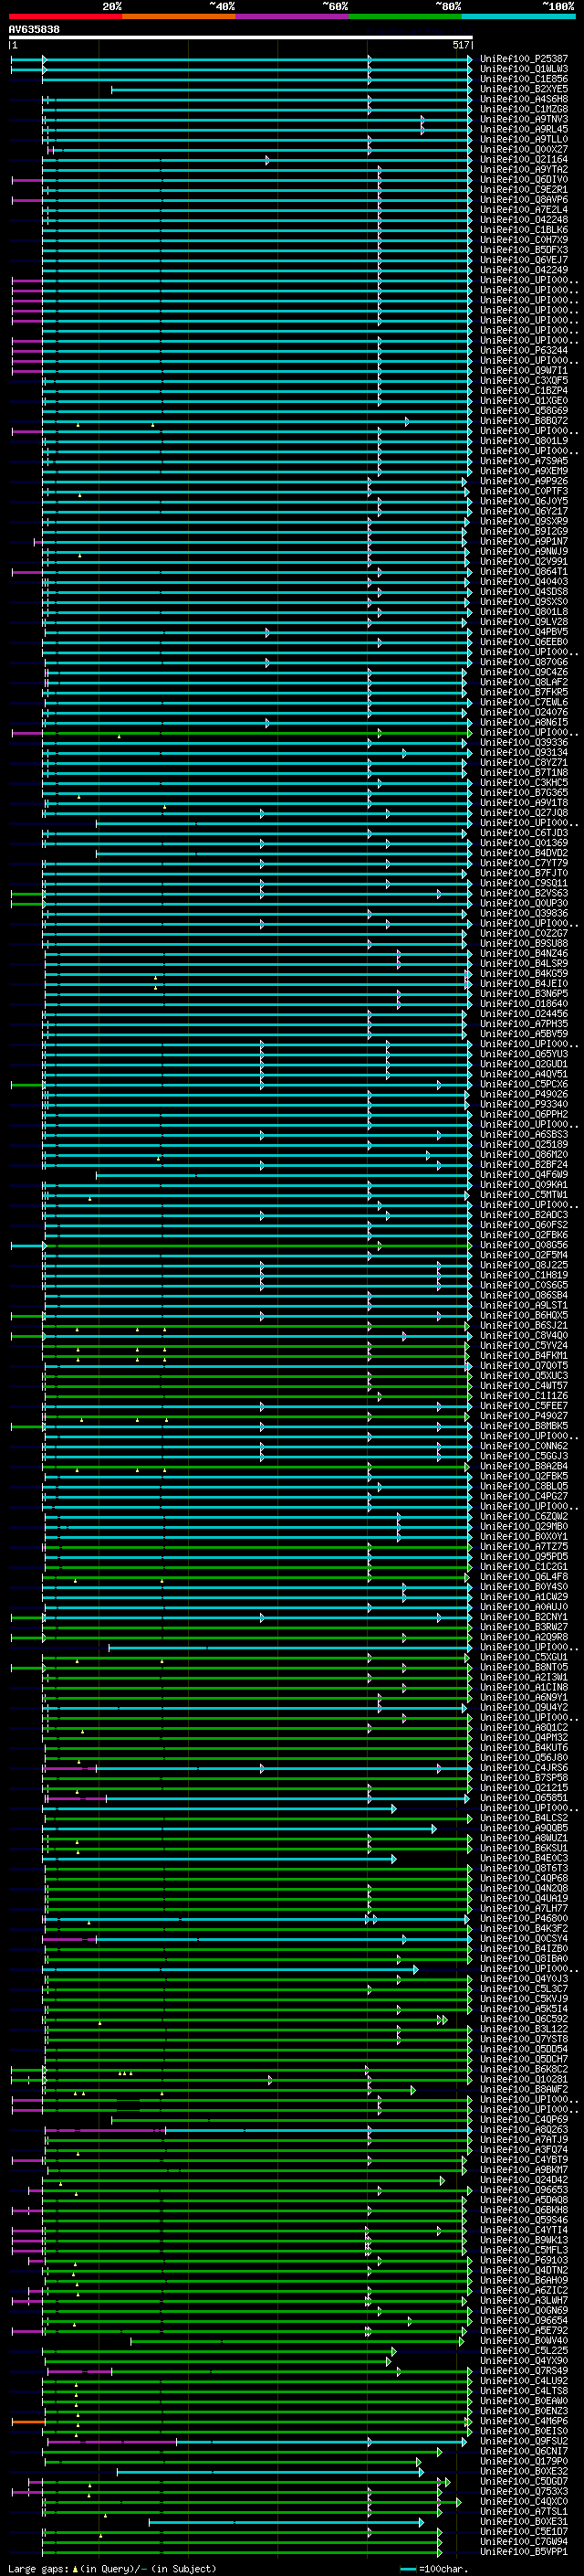
Task: Select hit label UniRef100_Q2FBK5
Action: (524, 1476)
